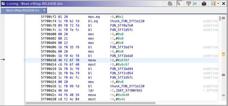Click mov.eq mnemonic
The height and width of the screenshot is (106, 228).
94,17
